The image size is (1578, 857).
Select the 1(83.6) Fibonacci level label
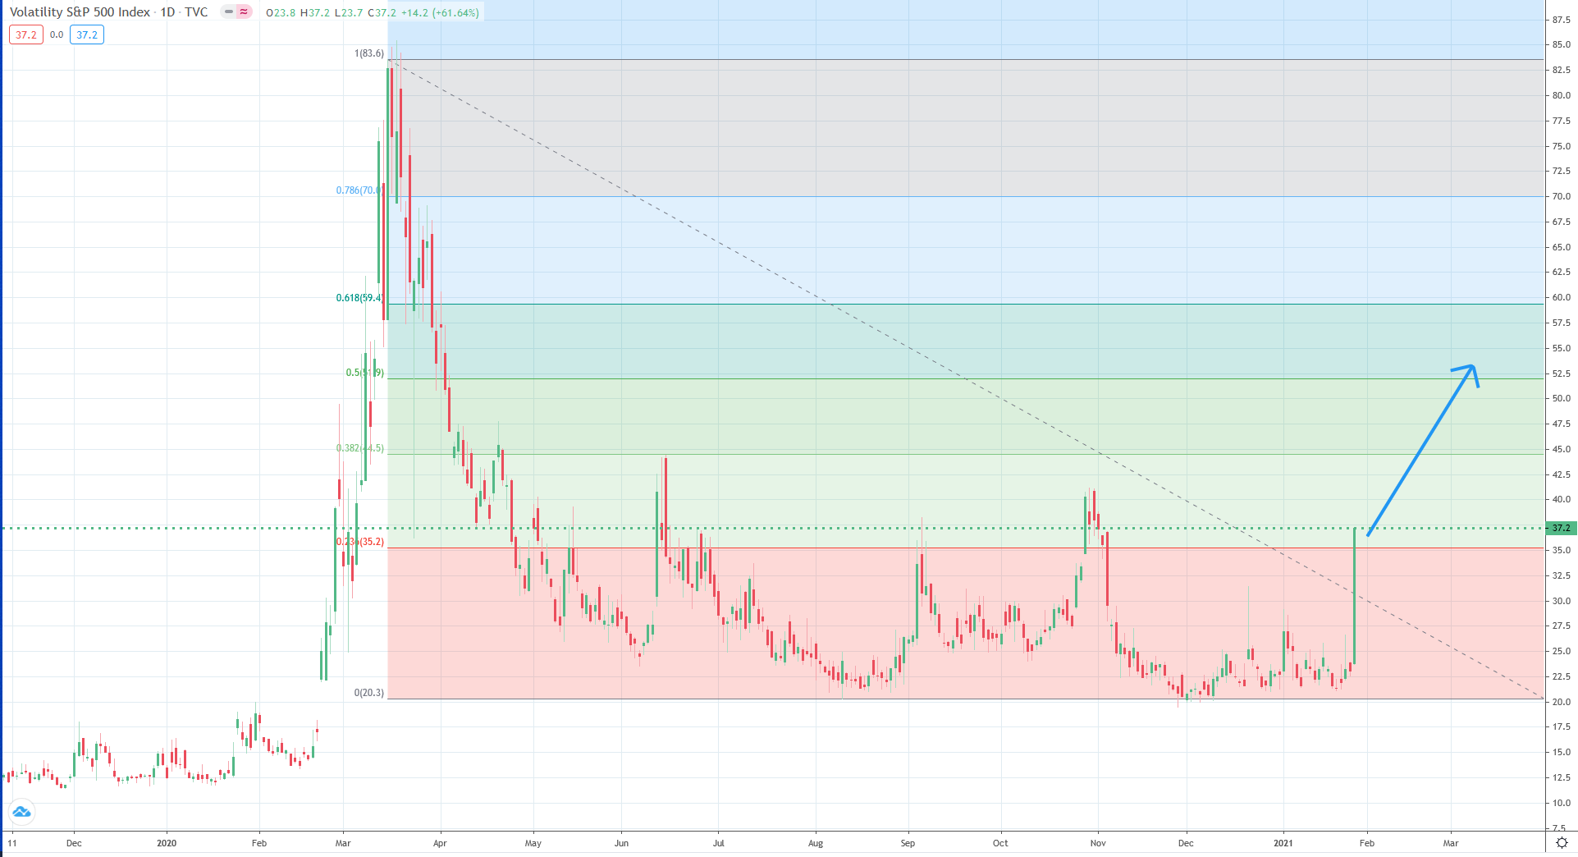368,53
